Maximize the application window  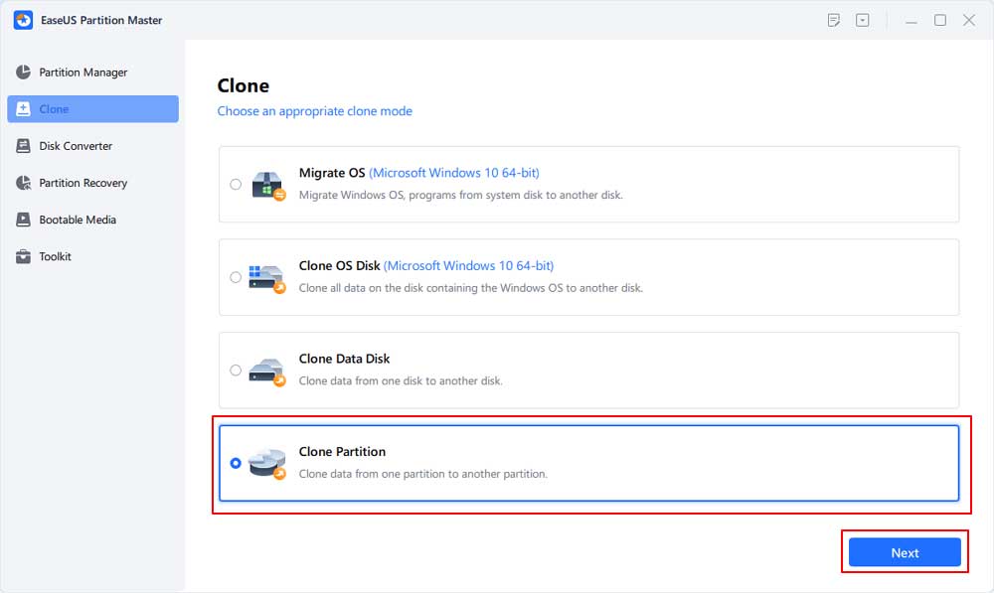tap(940, 20)
